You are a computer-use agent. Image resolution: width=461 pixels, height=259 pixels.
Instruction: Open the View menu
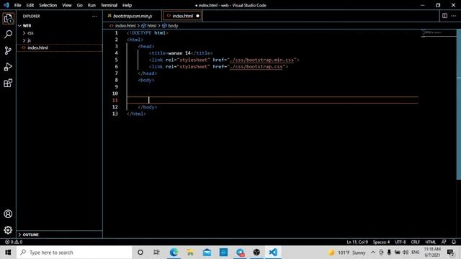[x=67, y=5]
